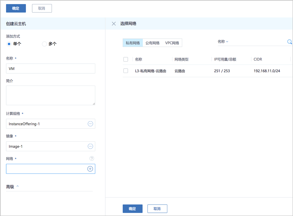Viewport: 293px width, 216px height.
Task: Click into the 简介 text area
Action: [51, 95]
